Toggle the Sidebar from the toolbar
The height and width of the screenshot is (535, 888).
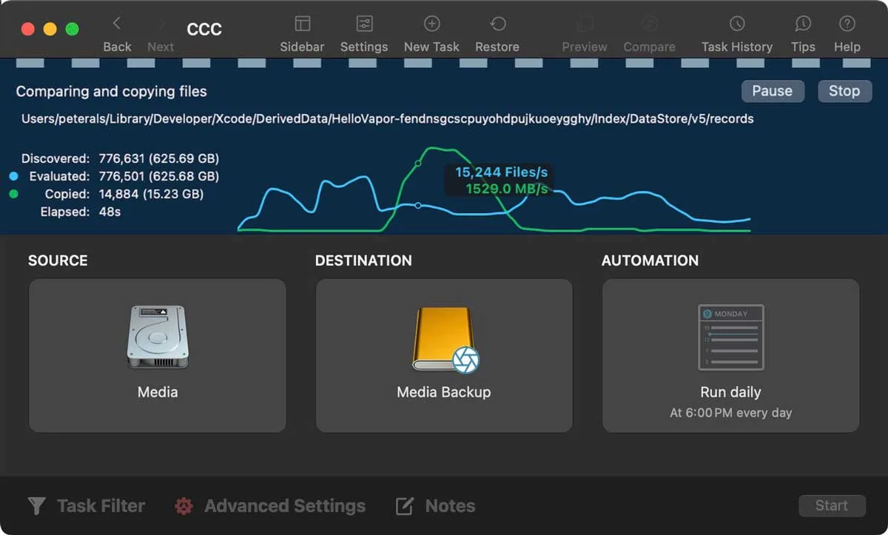pyautogui.click(x=302, y=34)
